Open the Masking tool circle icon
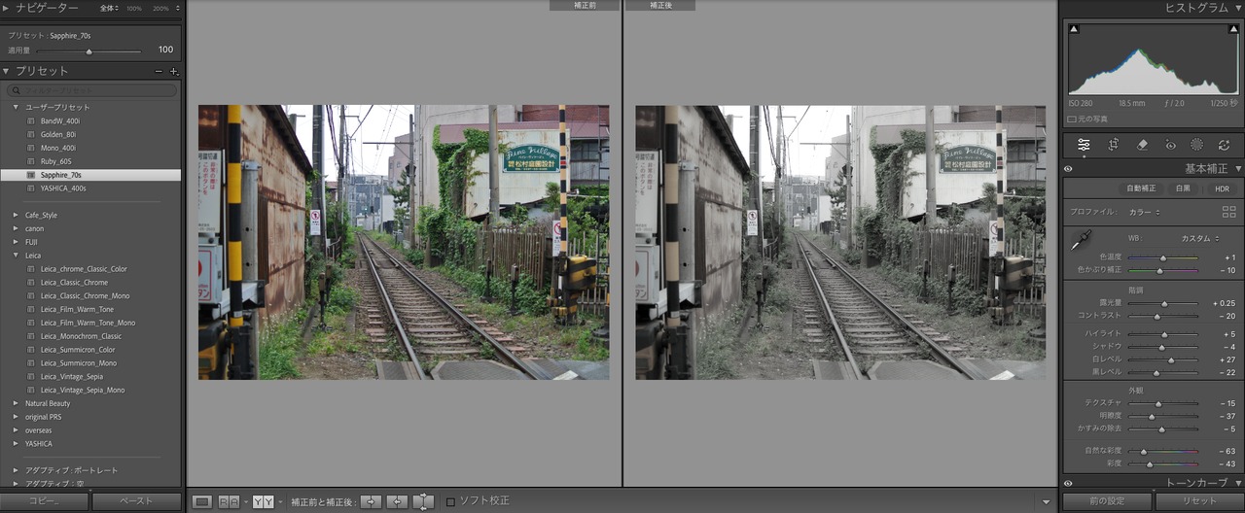This screenshot has width=1245, height=513. [x=1196, y=145]
